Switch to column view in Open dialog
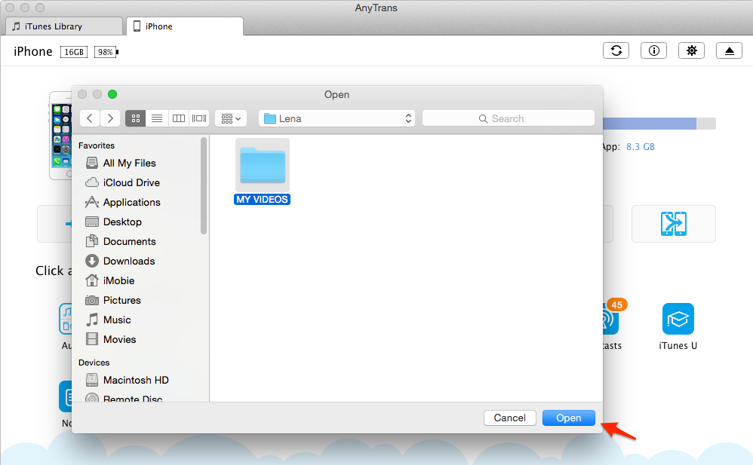Viewport: 753px width, 465px height. (179, 118)
